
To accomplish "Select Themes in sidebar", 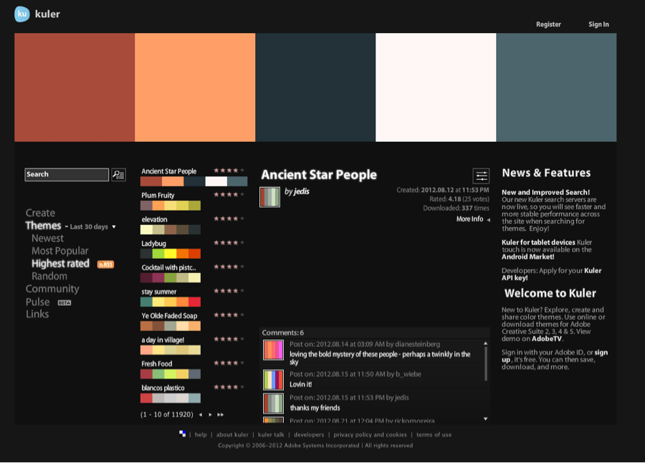I will click(x=43, y=226).
